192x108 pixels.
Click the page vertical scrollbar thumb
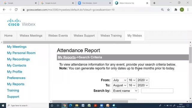point(190,55)
